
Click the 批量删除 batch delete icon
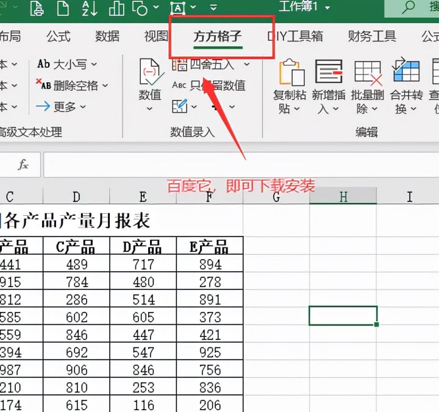coord(368,72)
